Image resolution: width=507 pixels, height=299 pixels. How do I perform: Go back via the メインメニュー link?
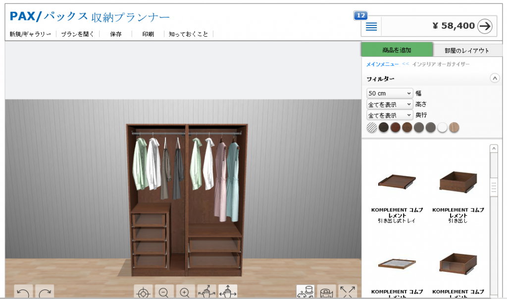382,64
